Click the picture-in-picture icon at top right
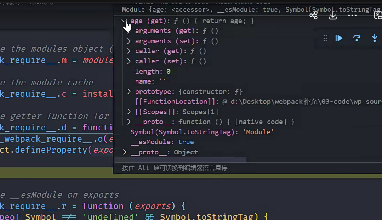The image size is (382, 220). tap(378, 15)
